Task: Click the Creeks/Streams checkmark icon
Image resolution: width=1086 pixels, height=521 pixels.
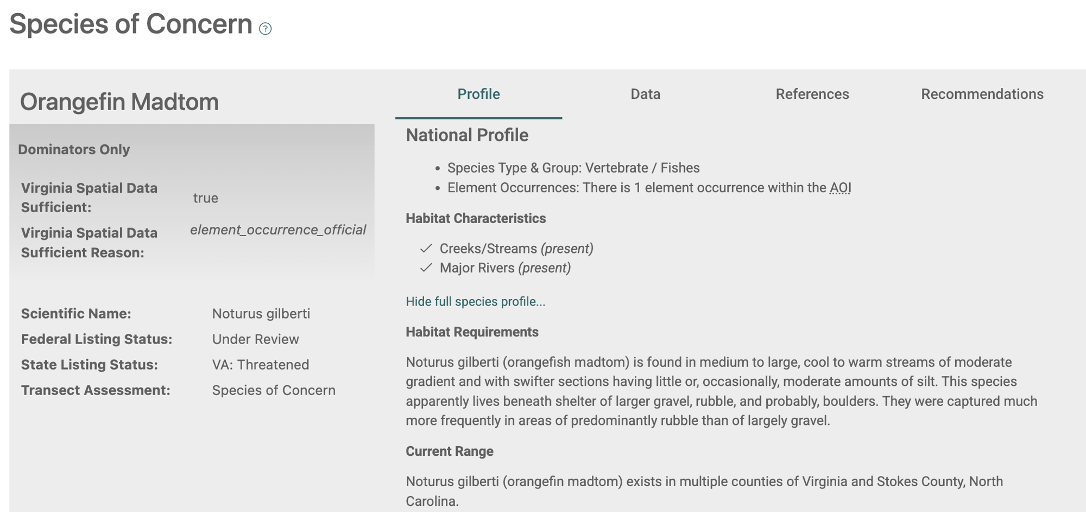Action: [426, 249]
